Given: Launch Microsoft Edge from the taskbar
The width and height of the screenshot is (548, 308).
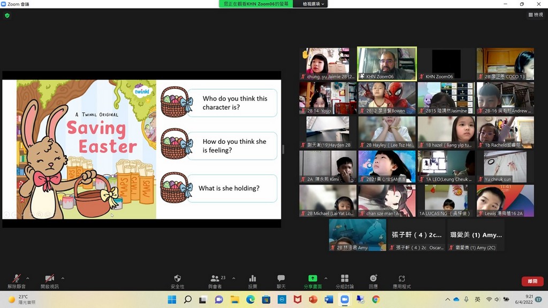Looking at the screenshot, I should (250, 299).
